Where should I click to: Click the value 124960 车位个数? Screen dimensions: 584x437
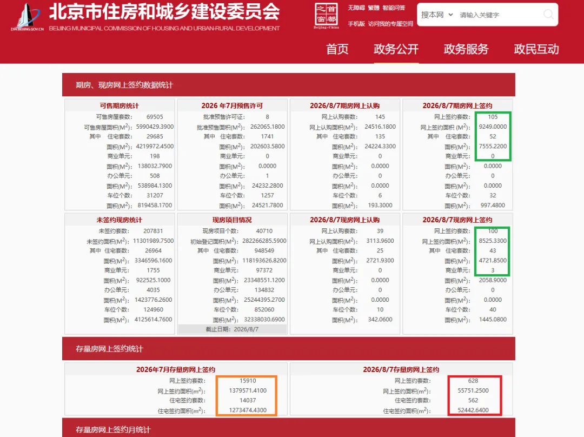(x=153, y=309)
